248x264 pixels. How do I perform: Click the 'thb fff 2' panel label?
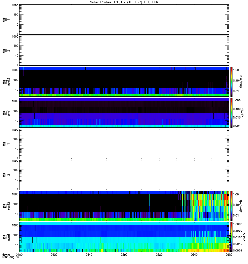coord(6,51)
